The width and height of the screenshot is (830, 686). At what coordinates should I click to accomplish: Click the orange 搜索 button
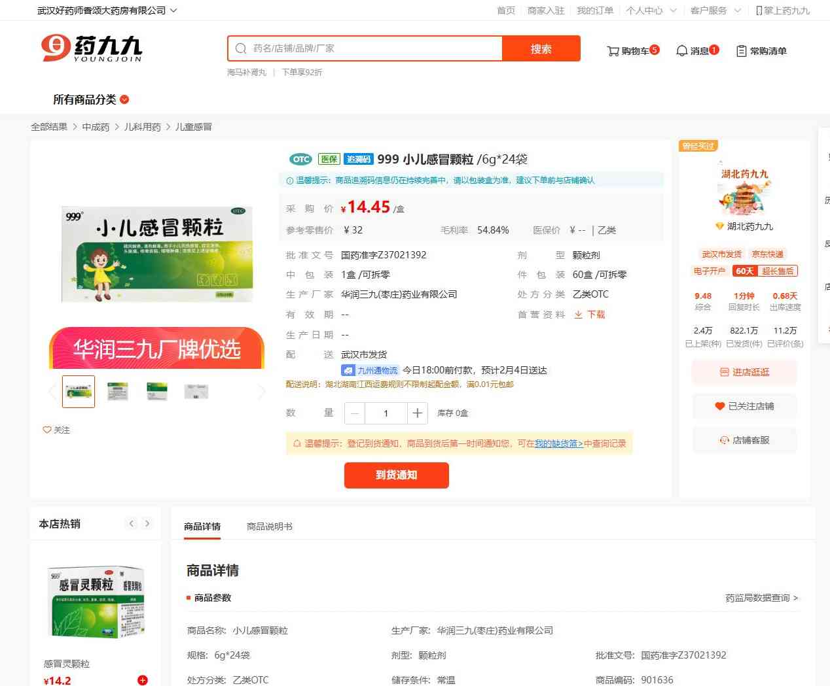point(541,49)
